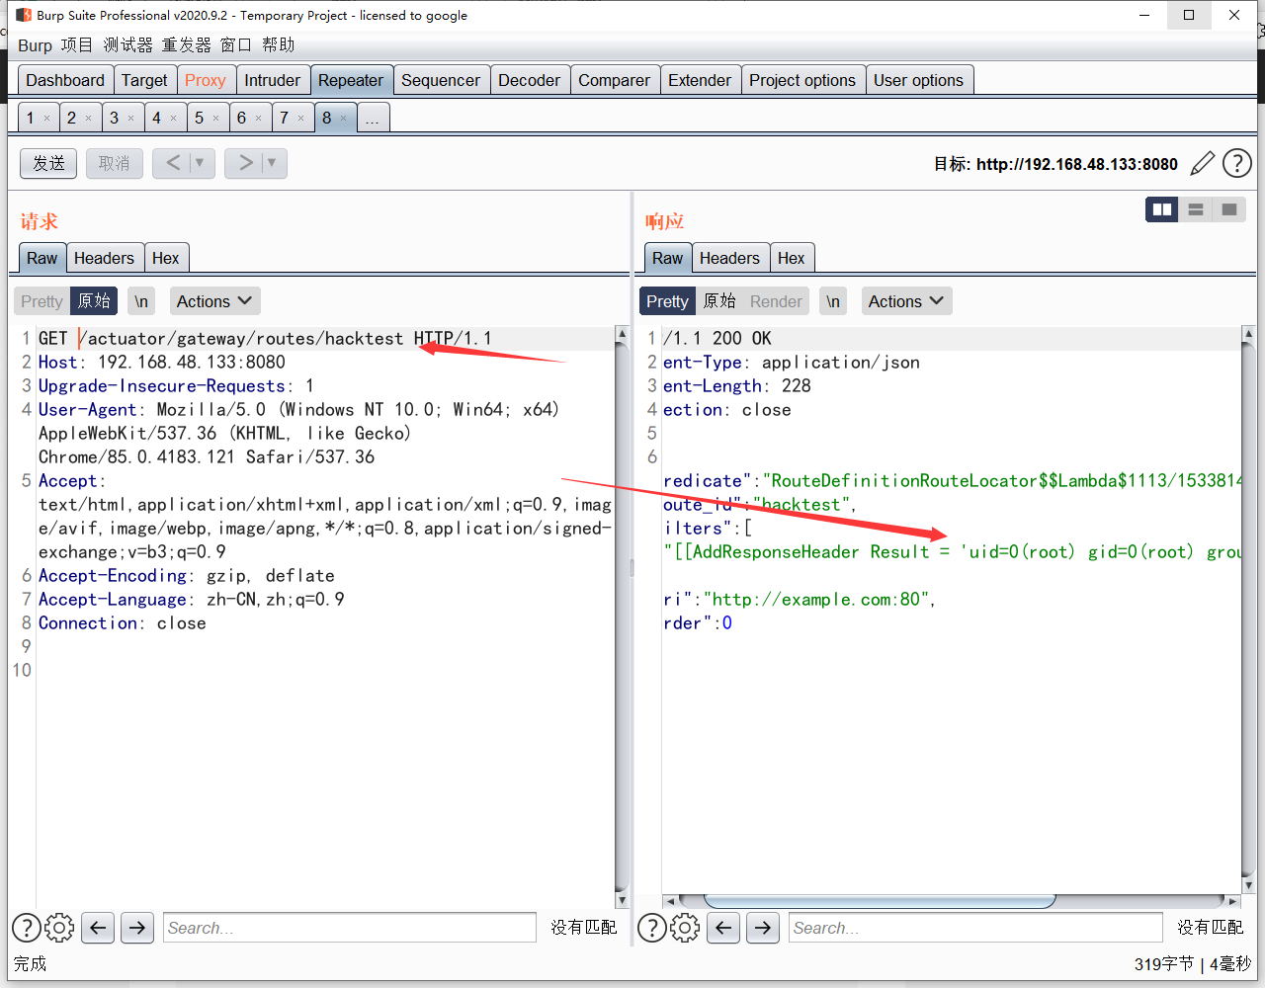Select response Hex tab

coord(792,258)
